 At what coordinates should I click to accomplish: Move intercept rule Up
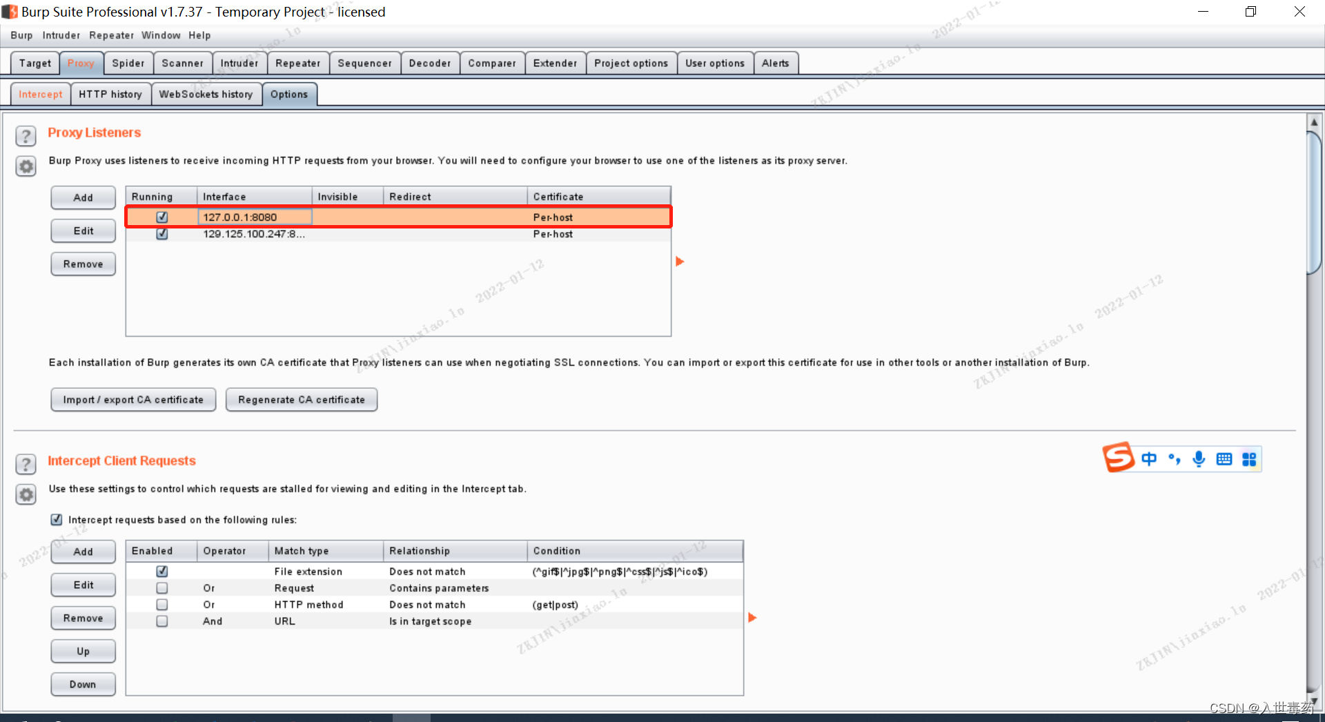pos(84,651)
